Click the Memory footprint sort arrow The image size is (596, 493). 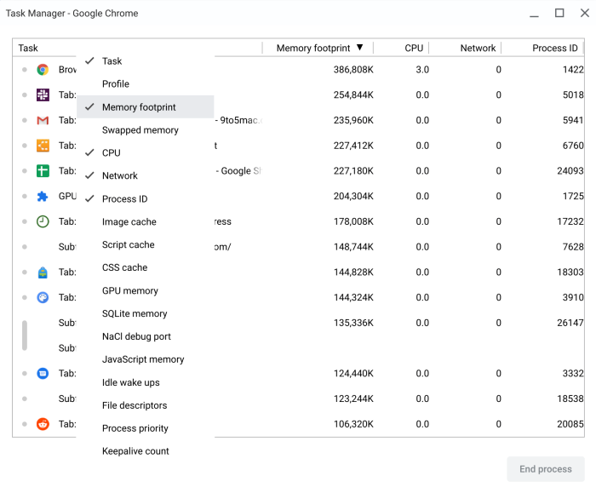pos(360,49)
